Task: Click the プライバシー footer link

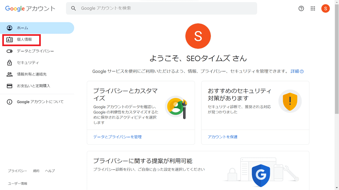Action: point(17,171)
